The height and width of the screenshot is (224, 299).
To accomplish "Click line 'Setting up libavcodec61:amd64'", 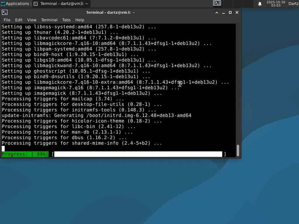I will [x=79, y=38].
